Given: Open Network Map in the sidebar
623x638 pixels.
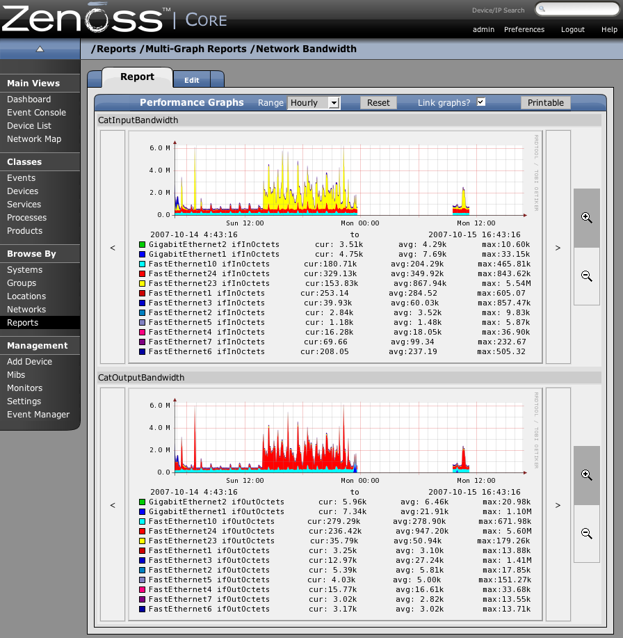Looking at the screenshot, I should 34,138.
